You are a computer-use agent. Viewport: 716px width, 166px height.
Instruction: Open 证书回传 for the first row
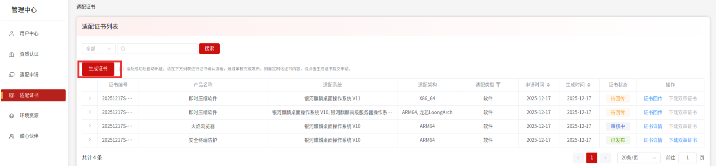coord(653,99)
